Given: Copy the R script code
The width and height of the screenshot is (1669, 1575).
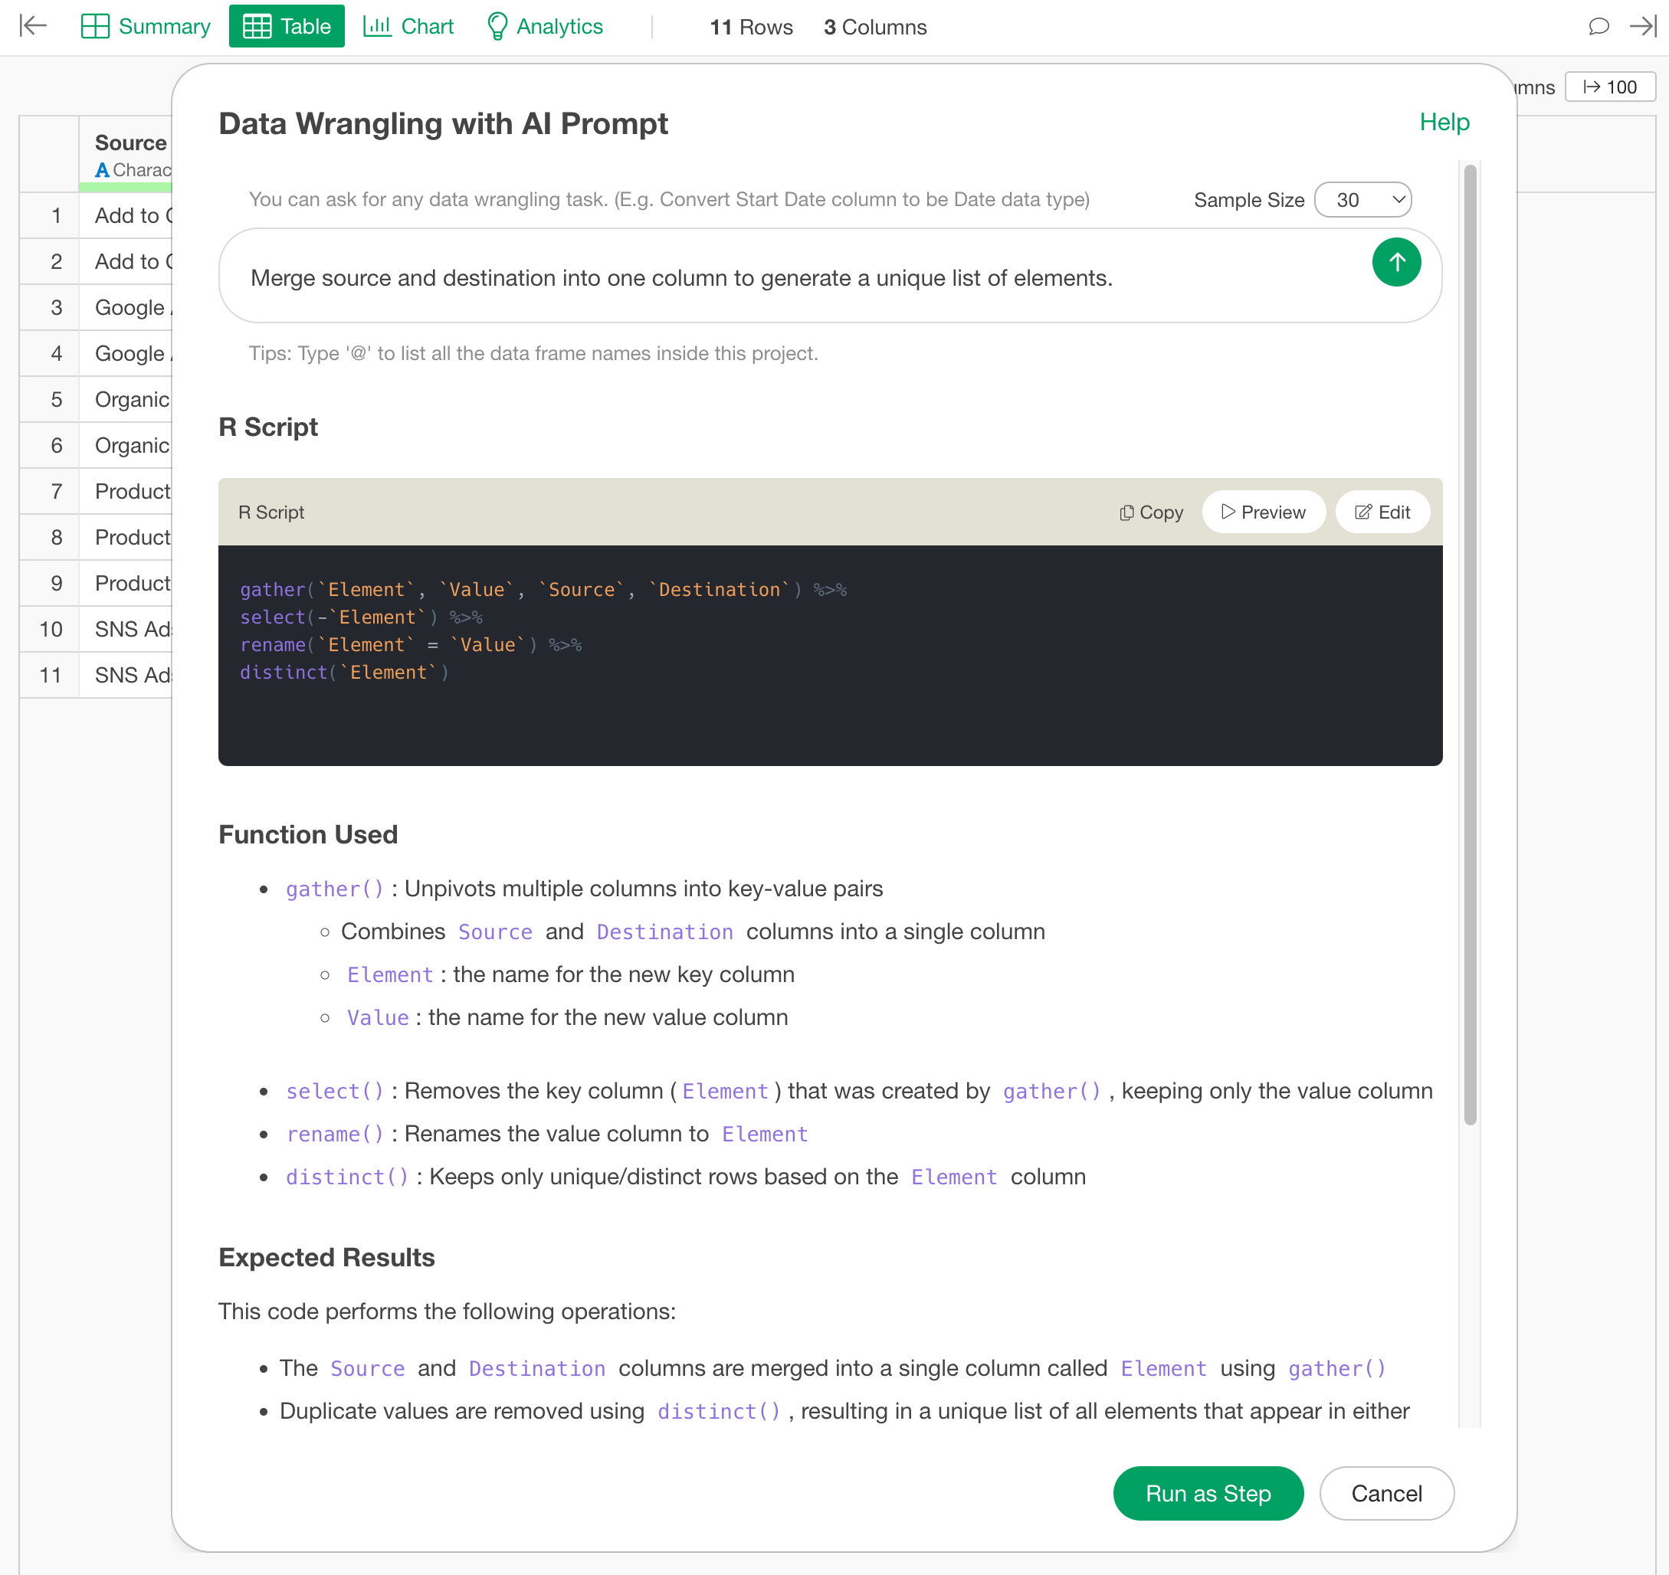Looking at the screenshot, I should 1151,512.
